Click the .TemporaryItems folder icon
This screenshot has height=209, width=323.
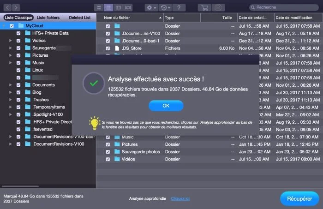tap(28, 107)
